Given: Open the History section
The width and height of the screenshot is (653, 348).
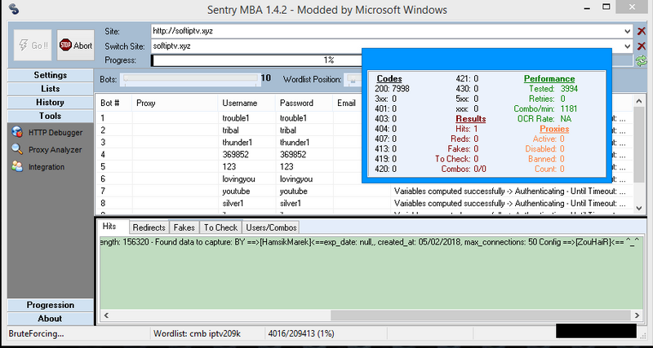Looking at the screenshot, I should click(51, 102).
